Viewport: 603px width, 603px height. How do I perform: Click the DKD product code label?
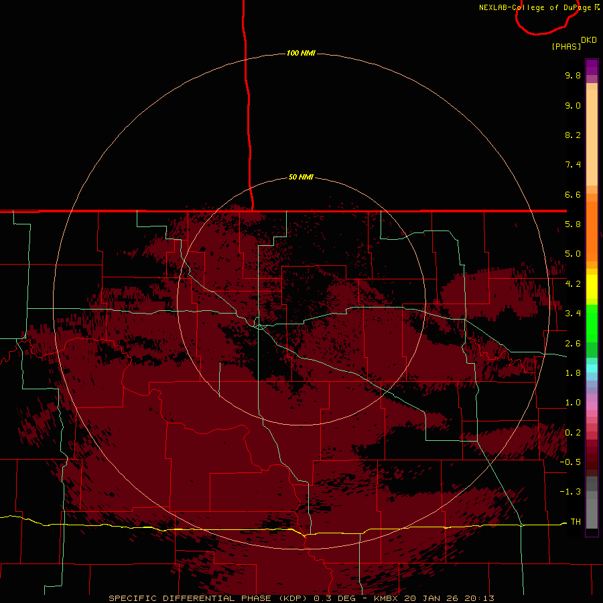pos(589,40)
